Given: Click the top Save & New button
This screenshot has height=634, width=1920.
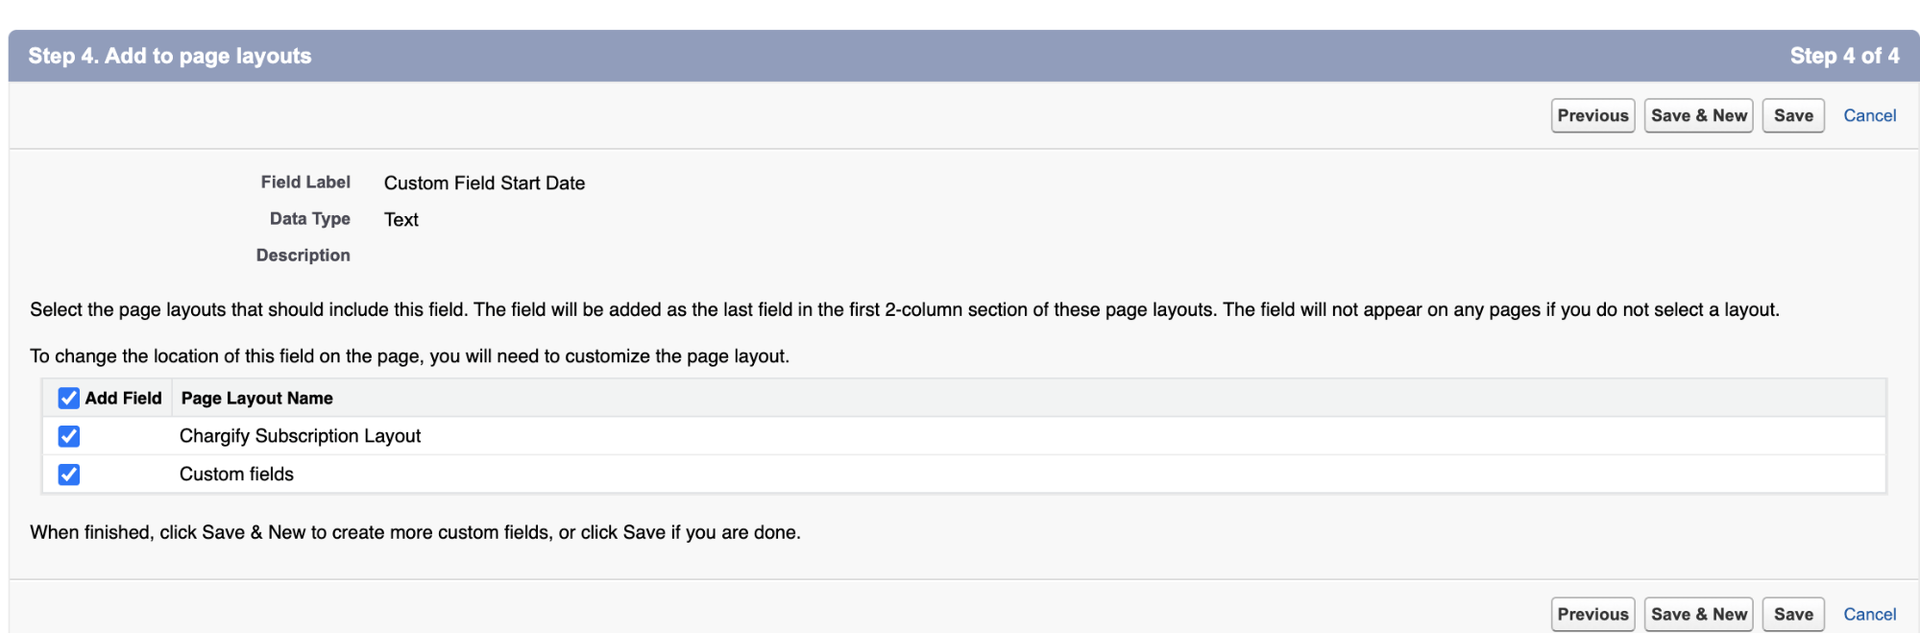Looking at the screenshot, I should (x=1698, y=115).
